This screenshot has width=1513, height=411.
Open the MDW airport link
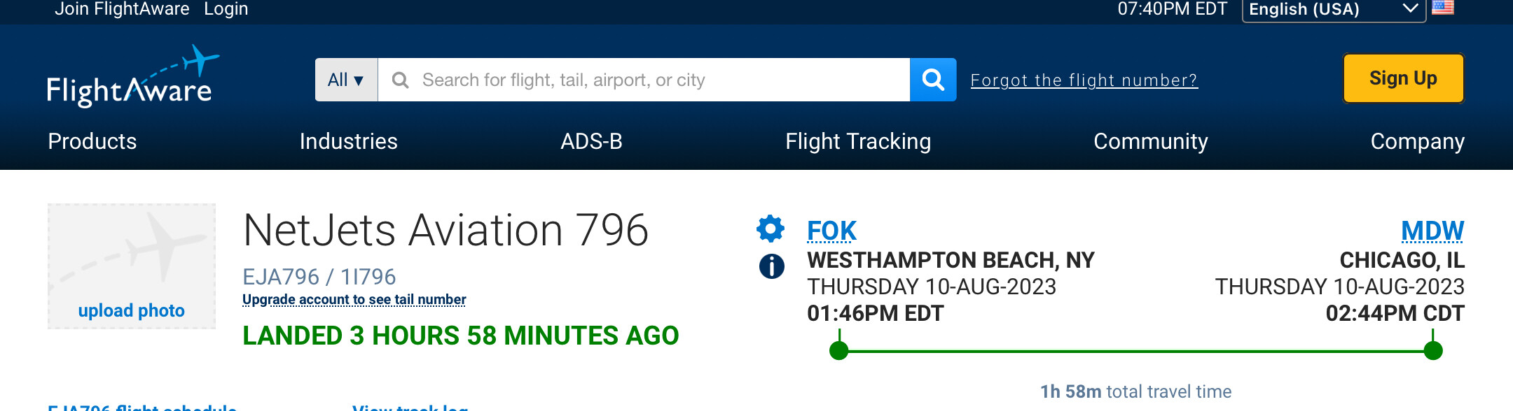tap(1432, 231)
